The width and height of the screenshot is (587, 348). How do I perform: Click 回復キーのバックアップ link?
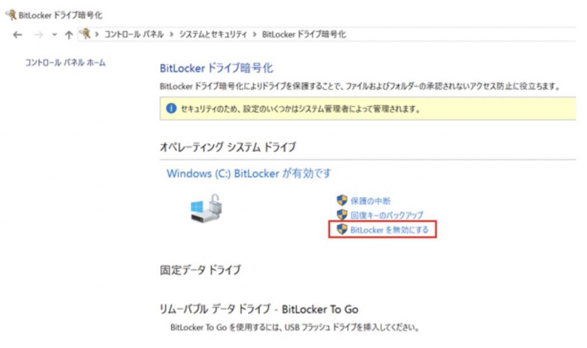387,215
